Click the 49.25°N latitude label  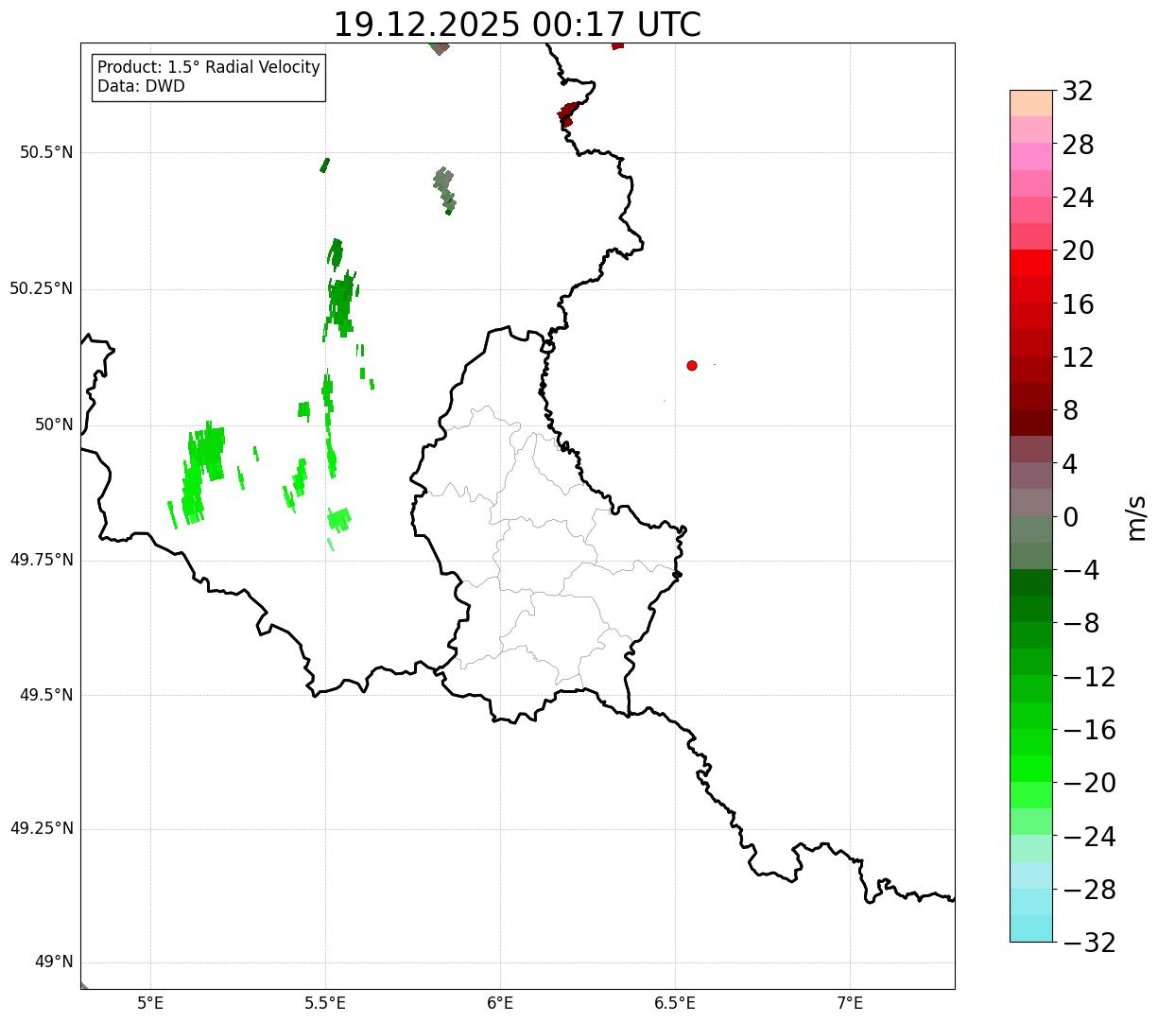coord(41,829)
